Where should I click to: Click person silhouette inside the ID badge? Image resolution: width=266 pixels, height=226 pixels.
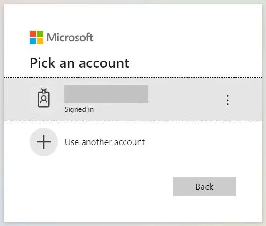coord(44,100)
